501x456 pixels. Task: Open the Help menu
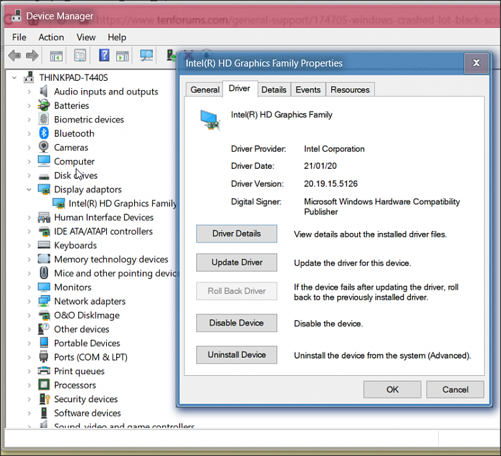[117, 37]
